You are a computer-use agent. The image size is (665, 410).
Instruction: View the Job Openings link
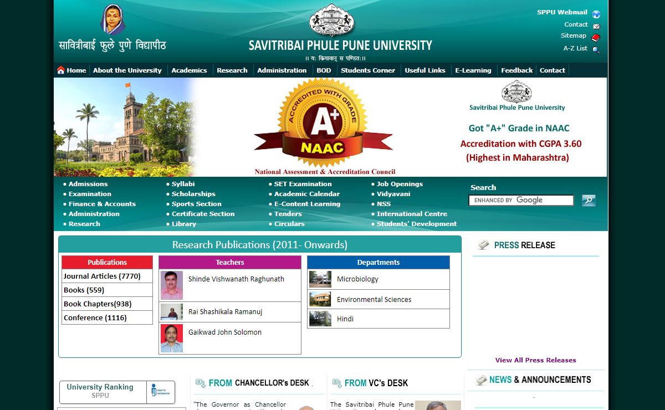click(x=400, y=184)
